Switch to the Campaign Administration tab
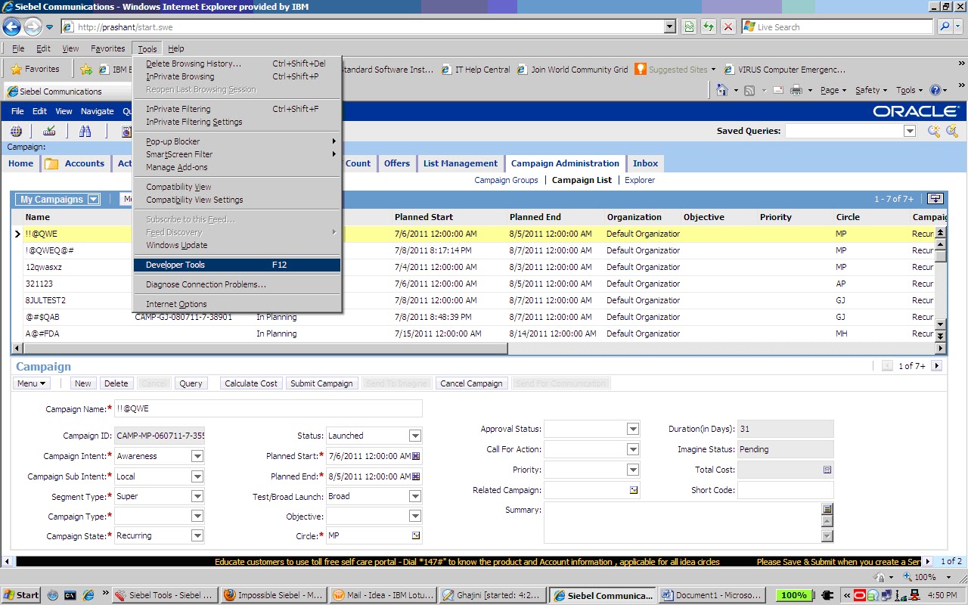This screenshot has width=968, height=605. (564, 163)
